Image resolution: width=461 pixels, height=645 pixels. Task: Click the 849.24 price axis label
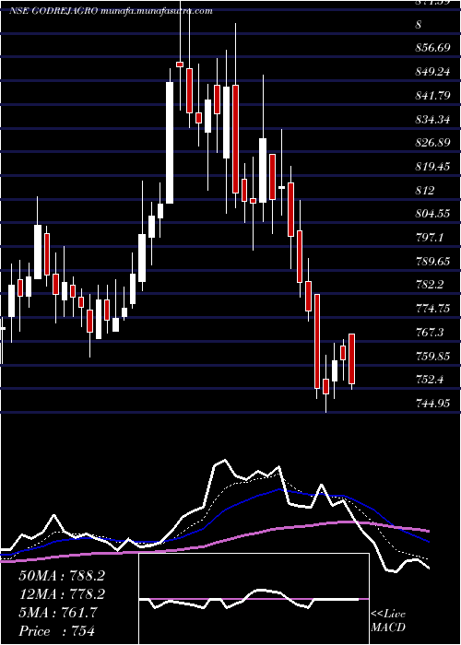coord(432,72)
